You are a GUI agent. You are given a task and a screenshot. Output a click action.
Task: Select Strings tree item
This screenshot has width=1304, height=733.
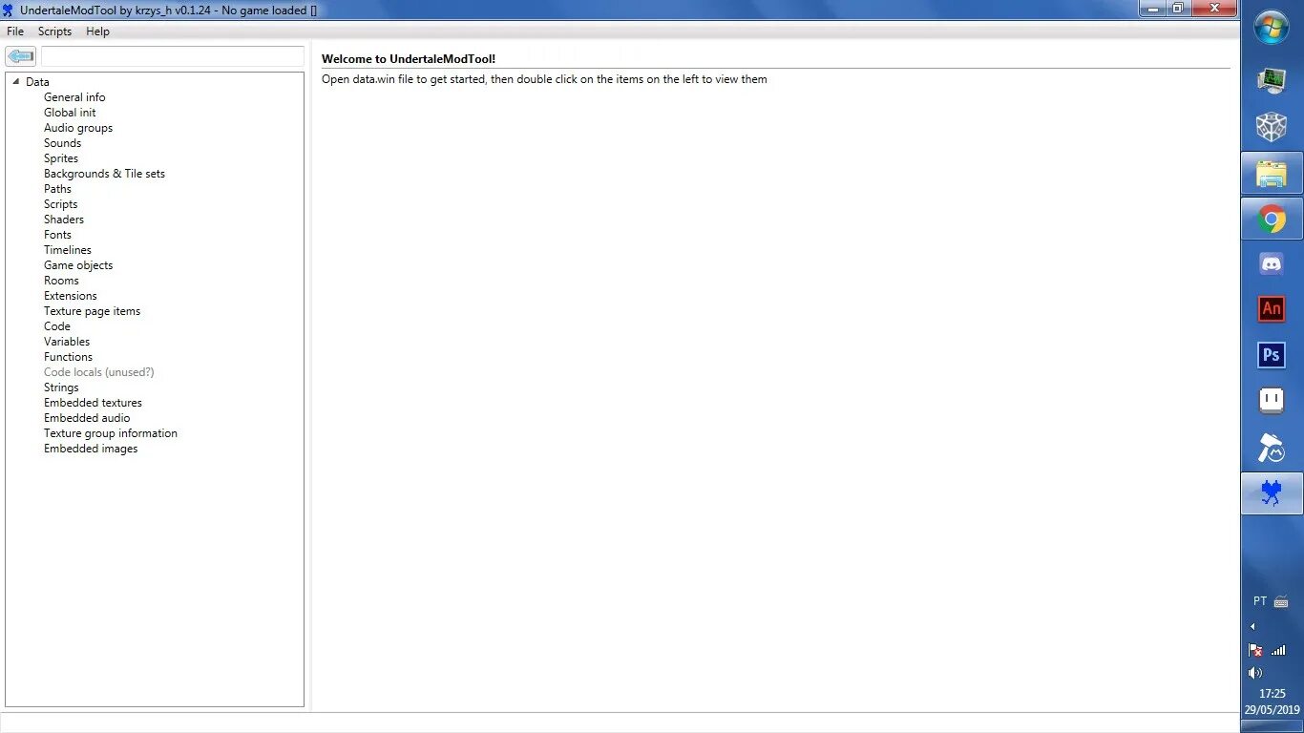click(61, 387)
